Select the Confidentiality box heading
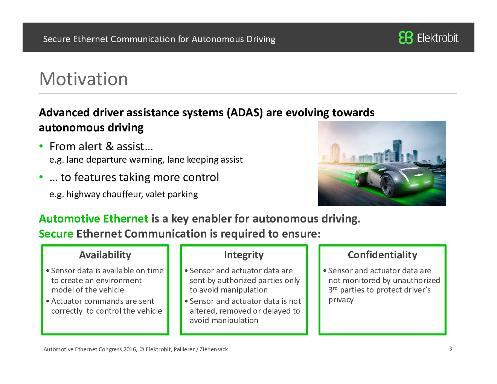This screenshot has height=384, width=497. [382, 255]
